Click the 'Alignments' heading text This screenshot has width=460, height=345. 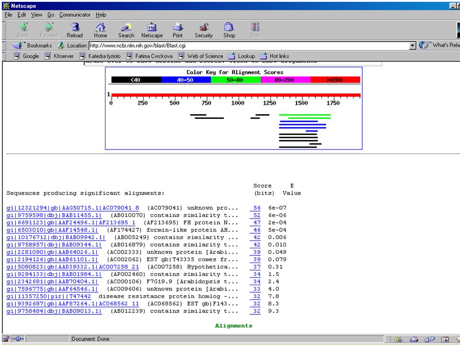[x=233, y=326]
